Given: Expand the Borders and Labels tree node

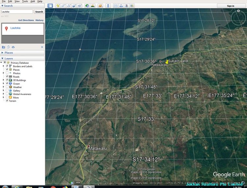Looking at the screenshot, I should [x=4, y=66].
